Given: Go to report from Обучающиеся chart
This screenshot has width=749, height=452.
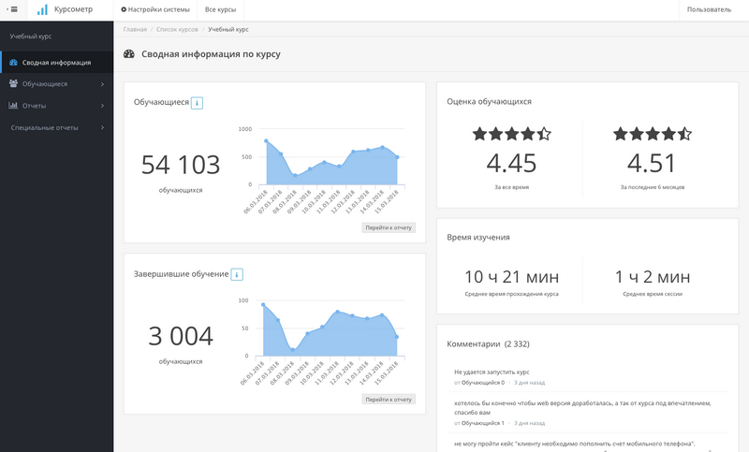Looking at the screenshot, I should (x=389, y=227).
